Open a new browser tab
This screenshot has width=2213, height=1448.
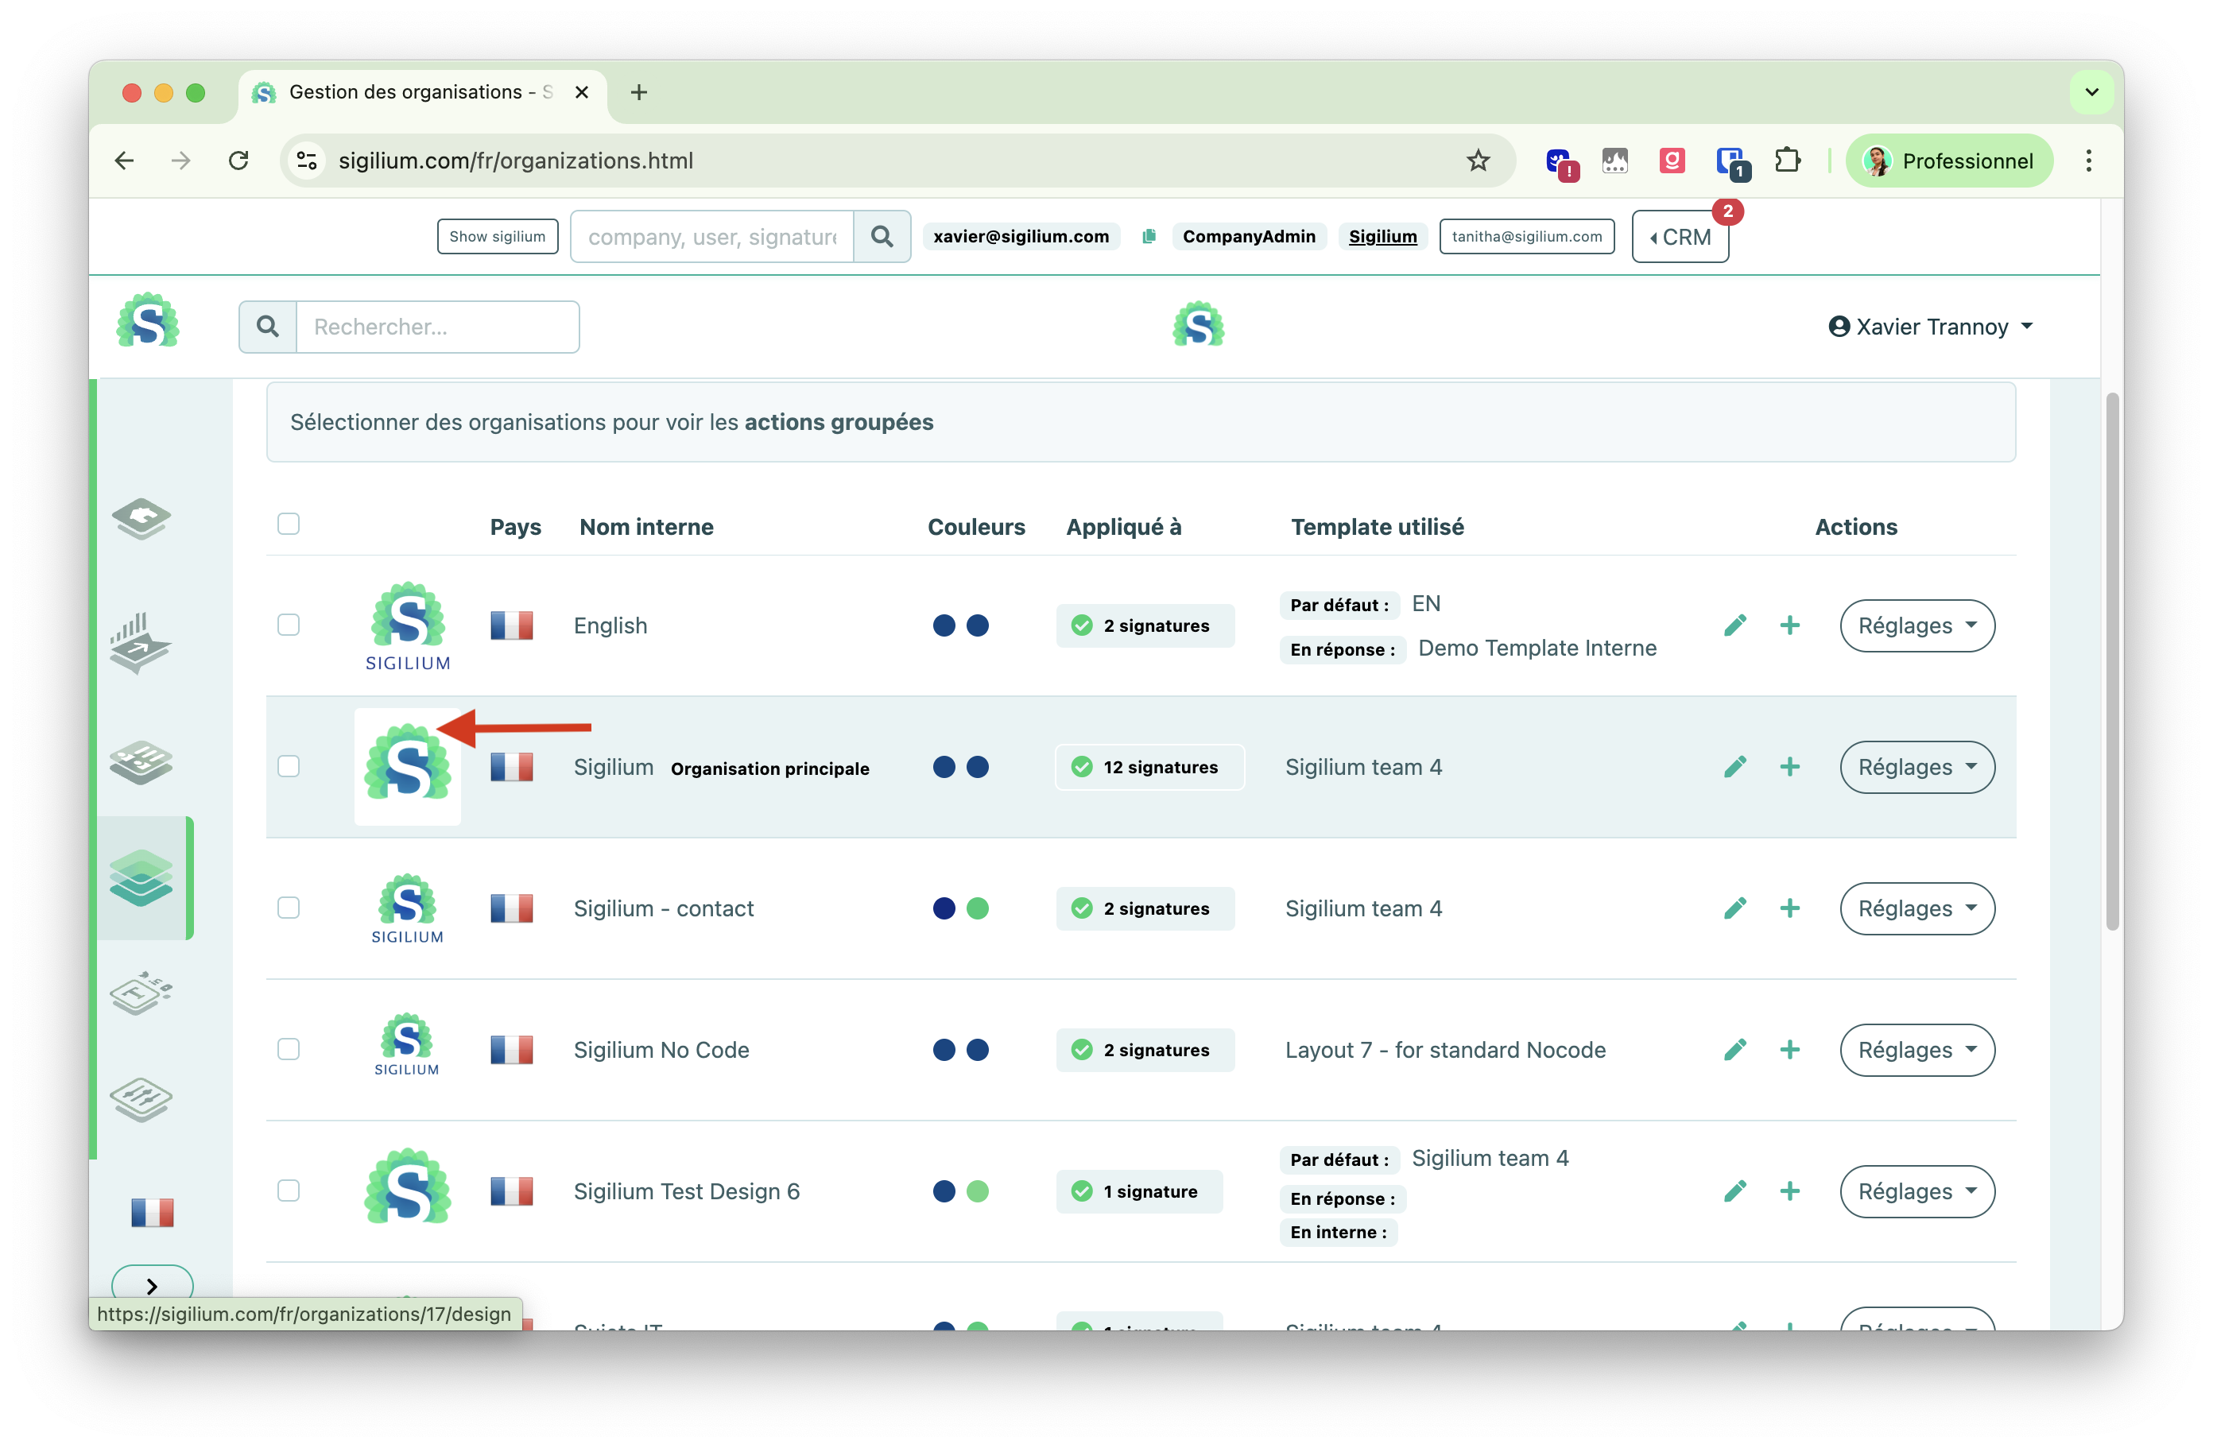point(639,92)
